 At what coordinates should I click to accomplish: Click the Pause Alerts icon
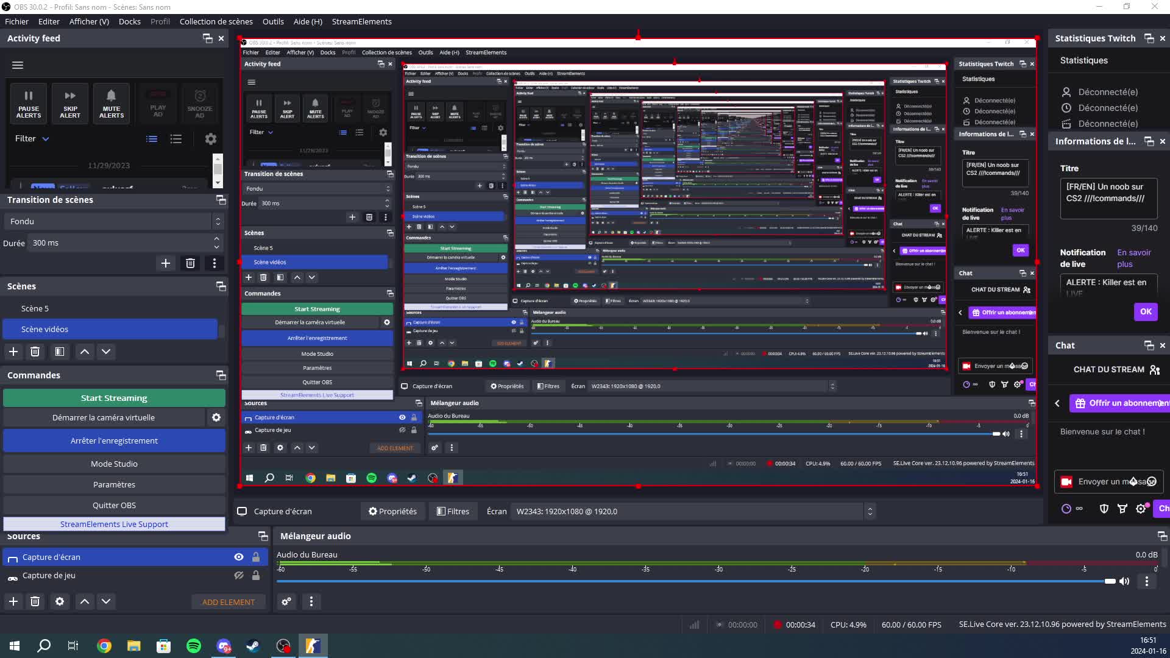coord(29,96)
